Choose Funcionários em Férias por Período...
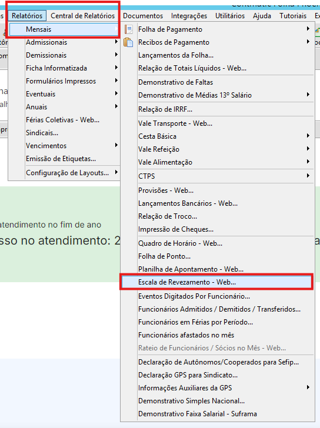The image size is (320, 428). click(218, 322)
